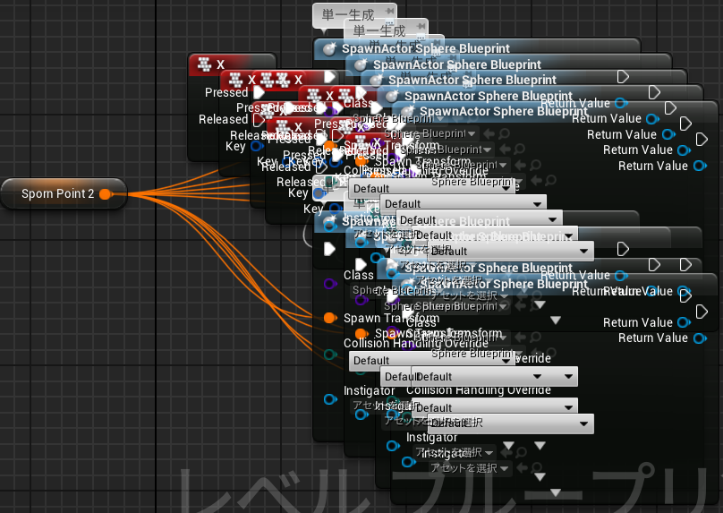The height and width of the screenshot is (513, 723).
Task: Click the purple Class pin of the rear lower SpawnActor node
Action: coord(330,283)
